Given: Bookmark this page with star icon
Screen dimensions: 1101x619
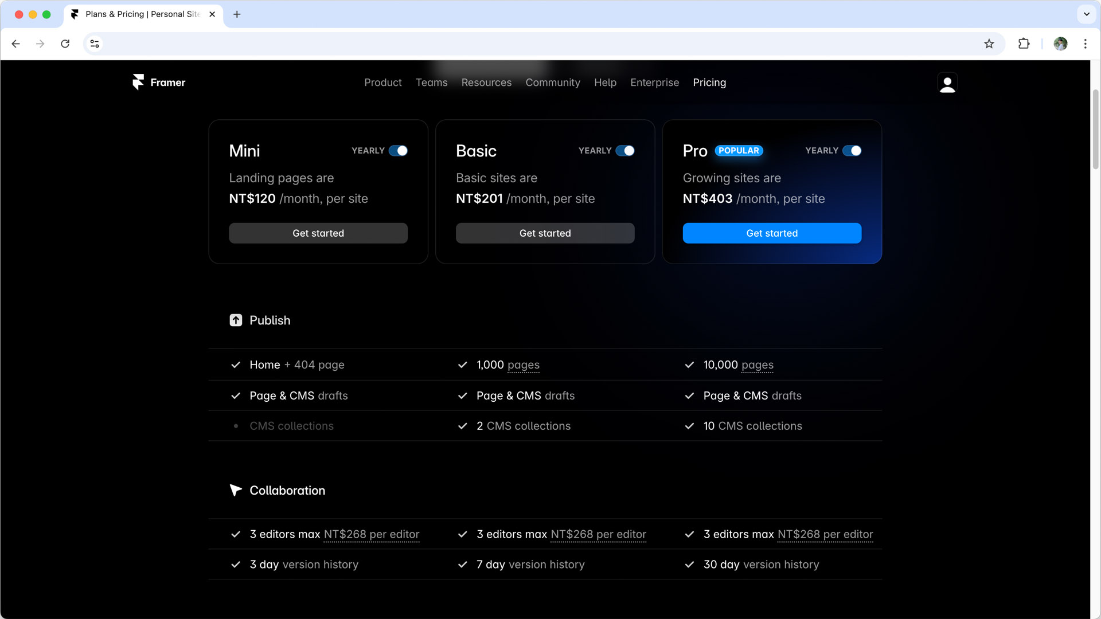Looking at the screenshot, I should coord(989,44).
